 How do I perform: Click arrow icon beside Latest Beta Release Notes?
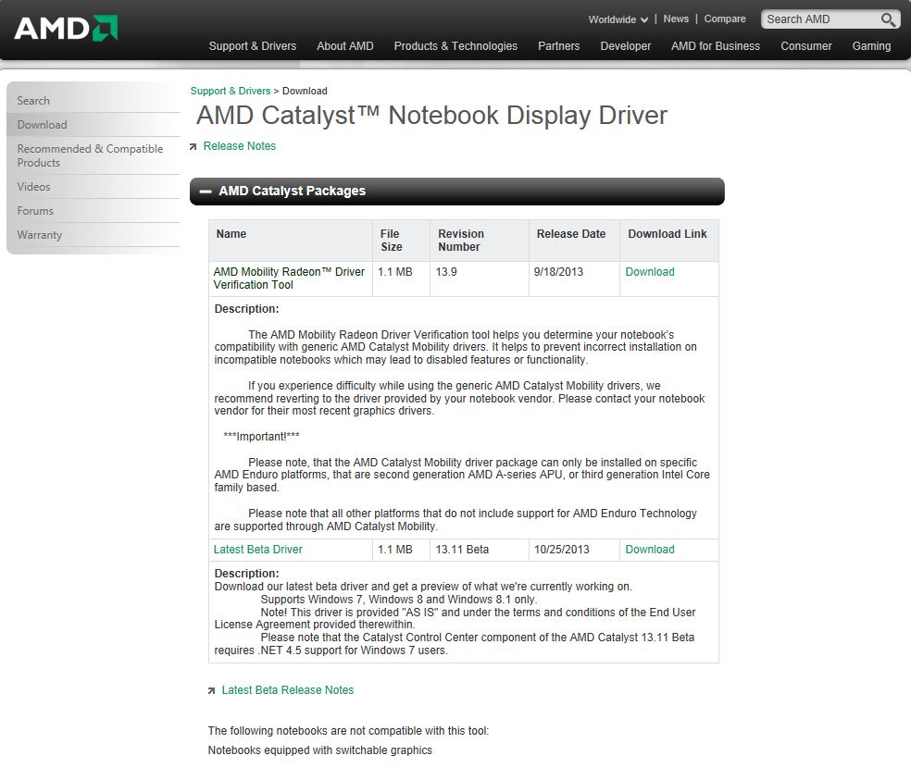coord(211,691)
